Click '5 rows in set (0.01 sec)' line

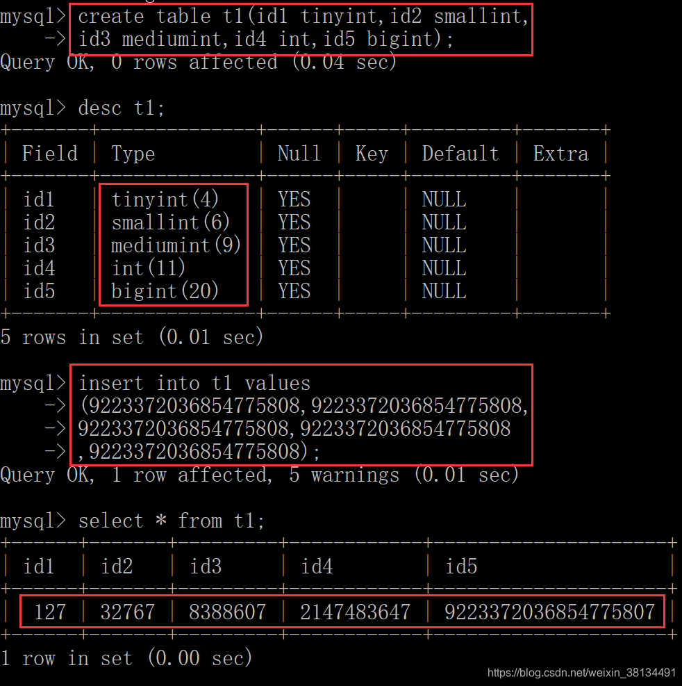tap(131, 337)
